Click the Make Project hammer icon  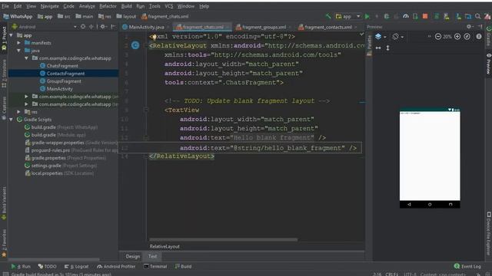[x=328, y=16]
